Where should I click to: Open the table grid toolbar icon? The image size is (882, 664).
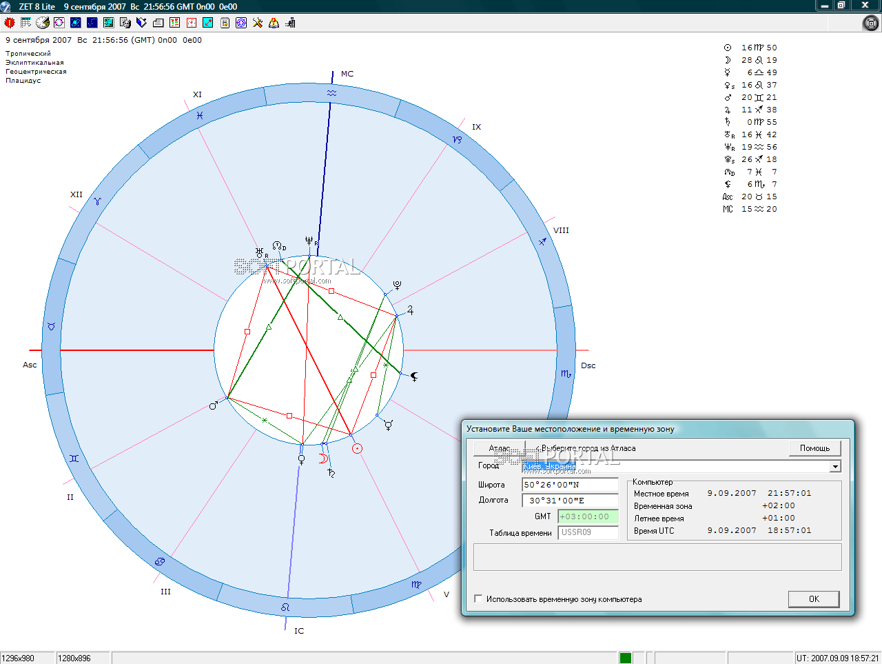(x=26, y=23)
